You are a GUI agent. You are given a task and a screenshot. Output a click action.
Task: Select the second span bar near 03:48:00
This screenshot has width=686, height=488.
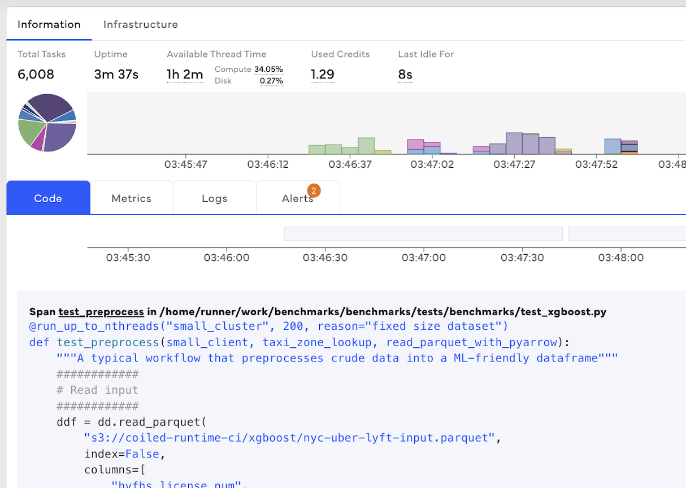627,234
